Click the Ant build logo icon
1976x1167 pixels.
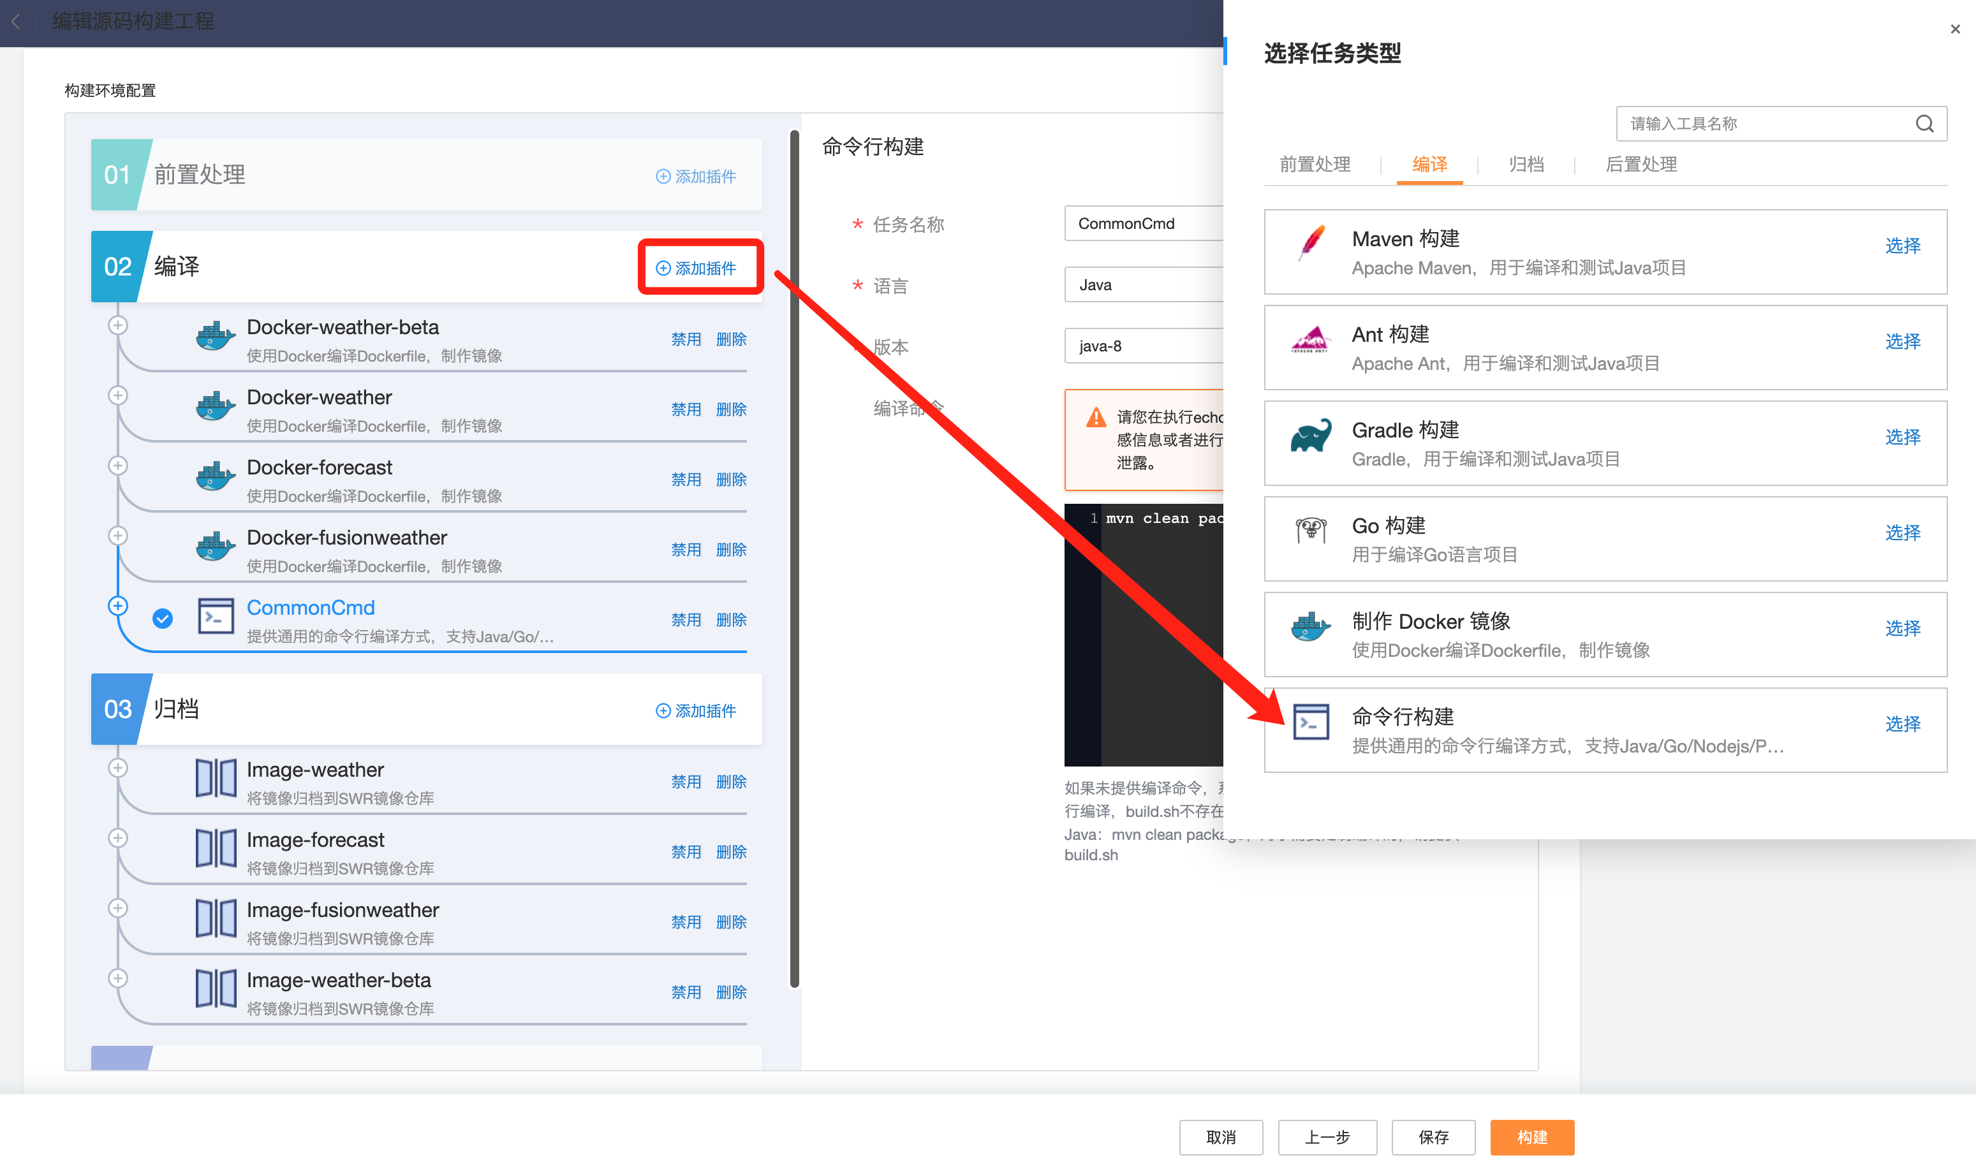click(x=1311, y=340)
